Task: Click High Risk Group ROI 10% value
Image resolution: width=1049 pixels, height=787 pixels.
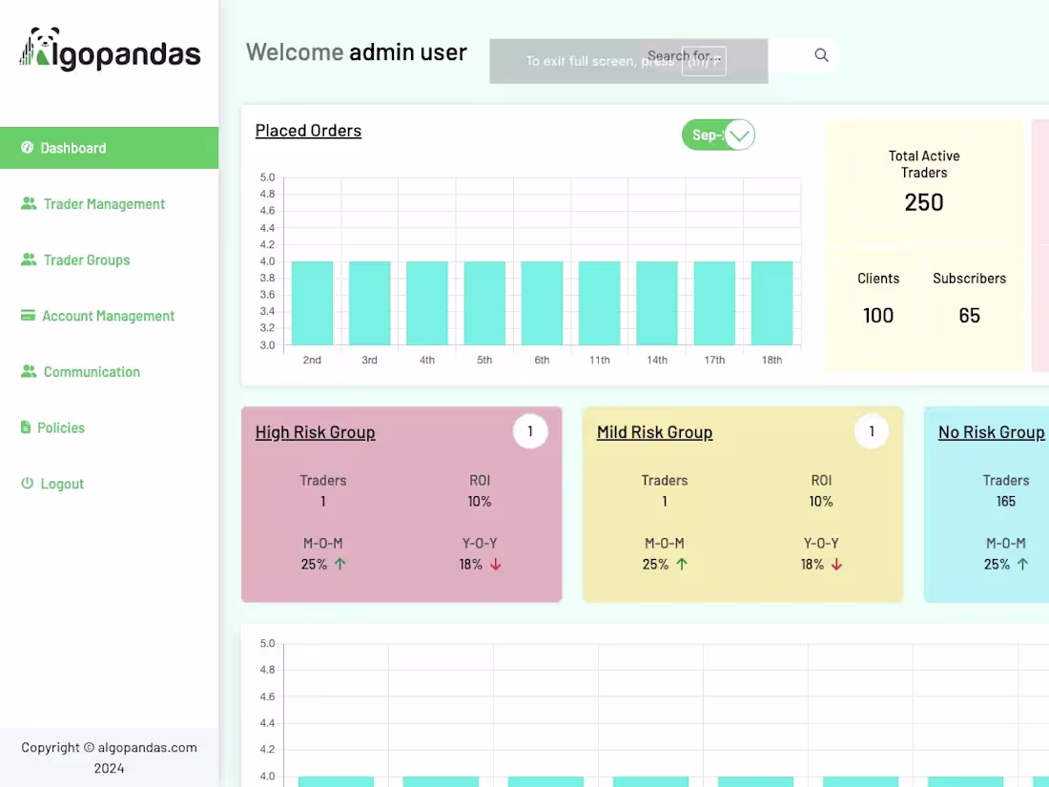Action: tap(480, 501)
